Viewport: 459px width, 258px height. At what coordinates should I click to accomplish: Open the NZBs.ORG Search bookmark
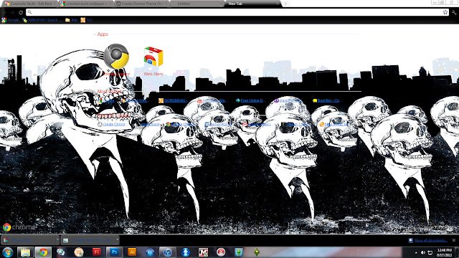[x=42, y=20]
